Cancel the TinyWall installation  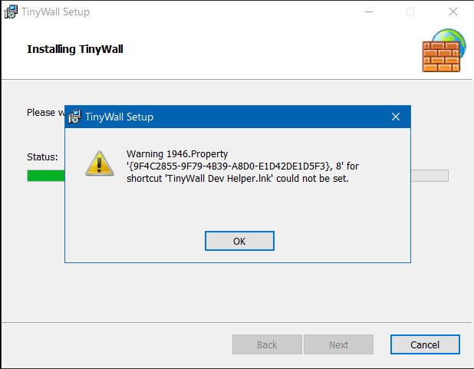pos(425,344)
